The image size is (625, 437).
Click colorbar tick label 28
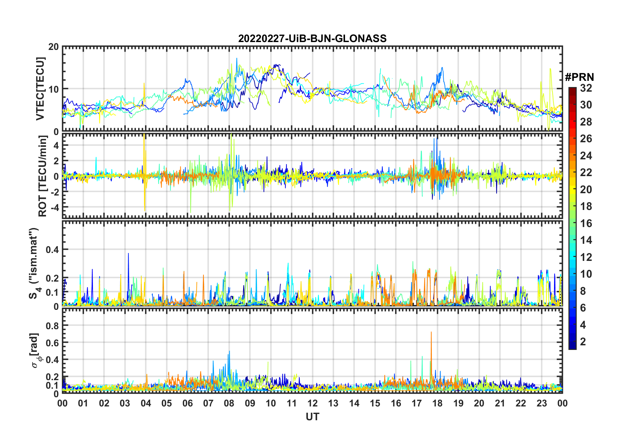click(586, 122)
